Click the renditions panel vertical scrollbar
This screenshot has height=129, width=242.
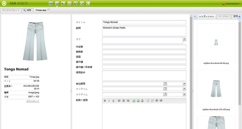click(x=239, y=63)
